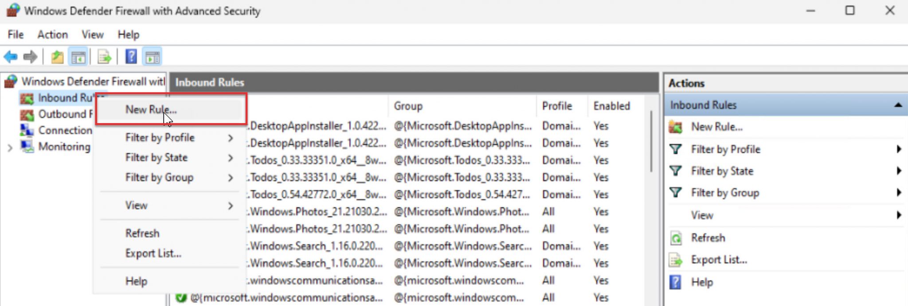Click the rules list vertical scrollbar
This screenshot has height=306, width=908.
(651, 142)
